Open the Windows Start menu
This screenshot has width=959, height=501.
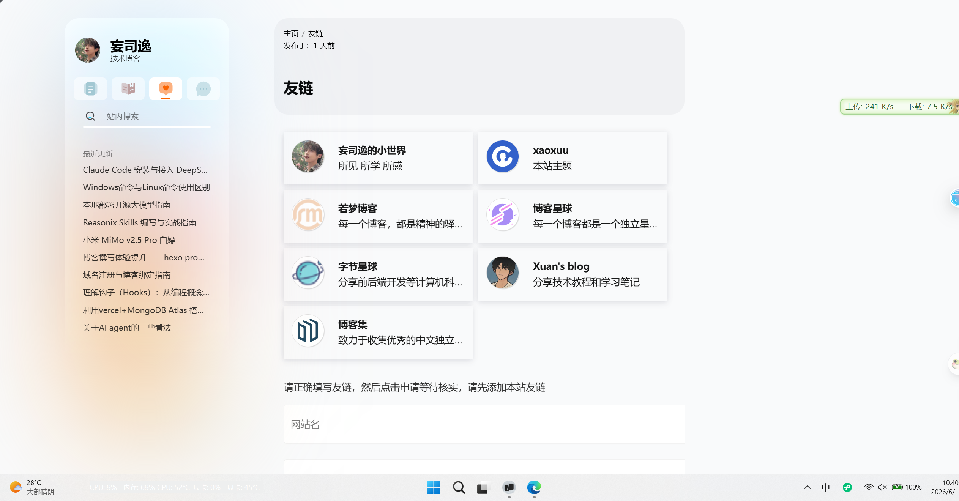pyautogui.click(x=434, y=487)
